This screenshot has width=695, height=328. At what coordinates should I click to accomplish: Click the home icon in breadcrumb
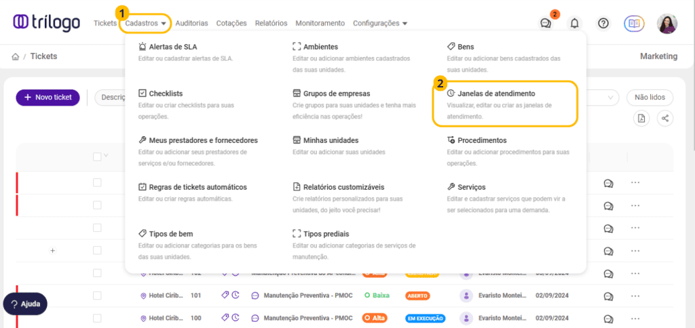click(15, 56)
